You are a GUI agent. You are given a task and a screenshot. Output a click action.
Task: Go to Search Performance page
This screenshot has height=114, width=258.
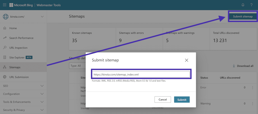tap(21, 38)
